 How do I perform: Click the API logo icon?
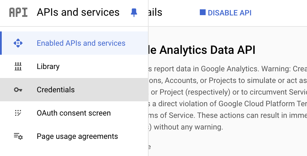pos(18,13)
